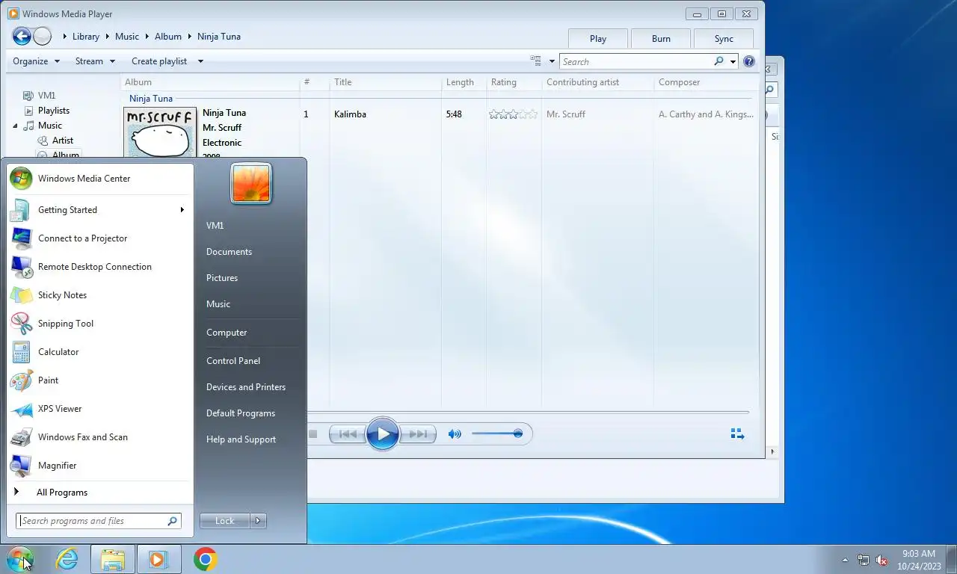
Task: Open Windows Media Center from Start menu
Action: point(99,179)
